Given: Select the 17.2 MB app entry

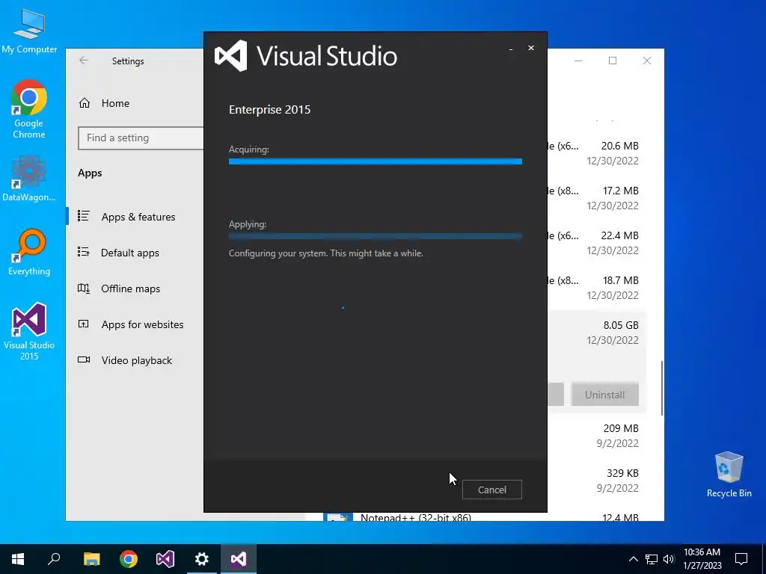Looking at the screenshot, I should 597,198.
